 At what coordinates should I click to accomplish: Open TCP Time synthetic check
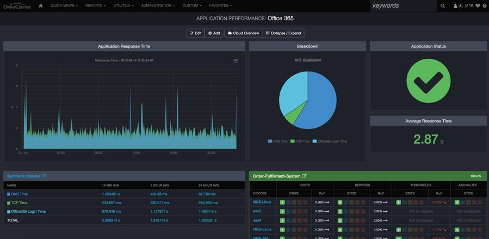pos(19,203)
